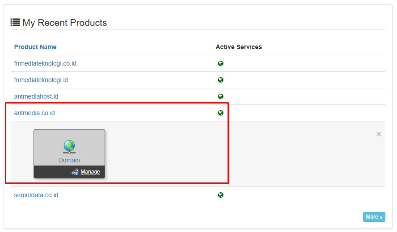This screenshot has height=232, width=397.
Task: Expand the fnmediateknologi.id product row
Action: point(41,80)
